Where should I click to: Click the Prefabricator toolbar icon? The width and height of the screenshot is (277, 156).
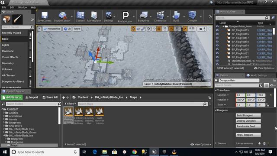[125, 17]
